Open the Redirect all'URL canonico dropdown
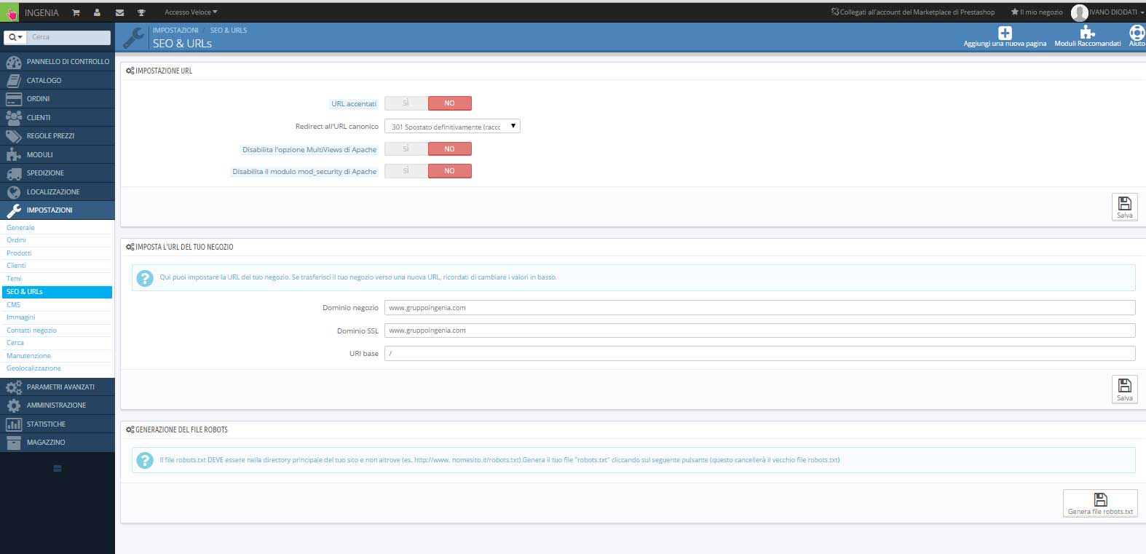Viewport: 1146px width, 554px height. point(452,126)
